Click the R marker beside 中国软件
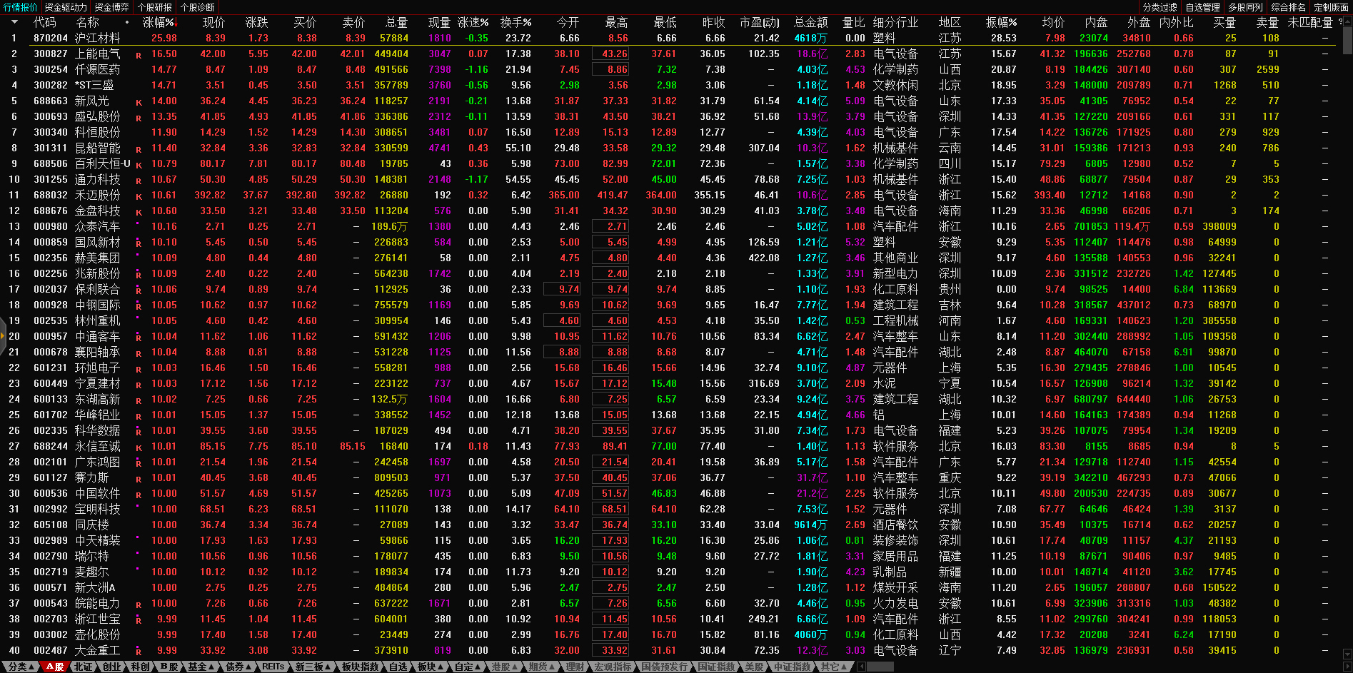Viewport: 1353px width, 673px height. [139, 495]
